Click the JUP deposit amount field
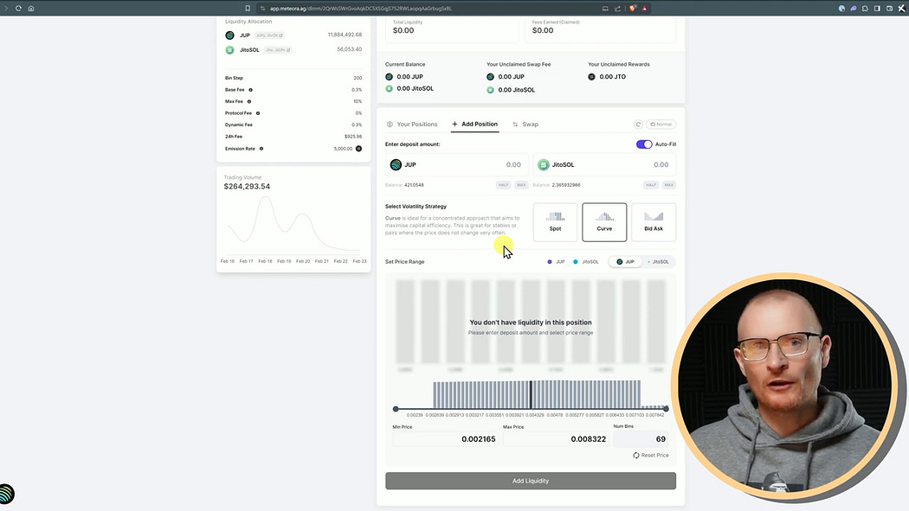 click(x=456, y=165)
